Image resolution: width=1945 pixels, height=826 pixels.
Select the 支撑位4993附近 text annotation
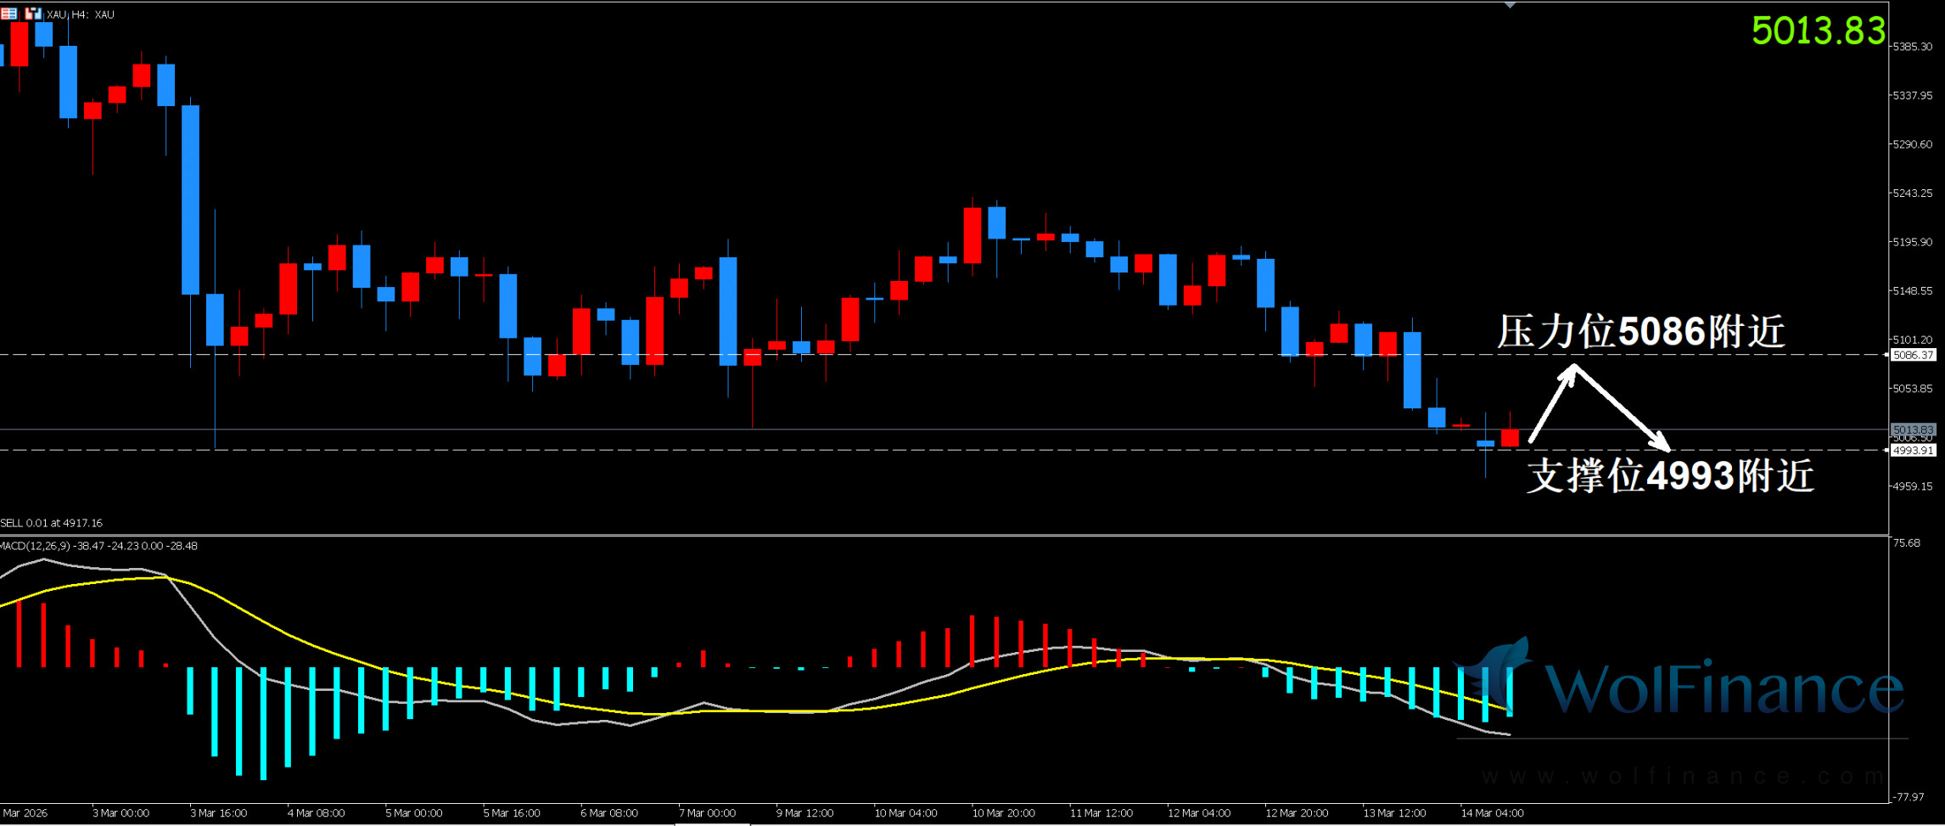(x=1669, y=476)
